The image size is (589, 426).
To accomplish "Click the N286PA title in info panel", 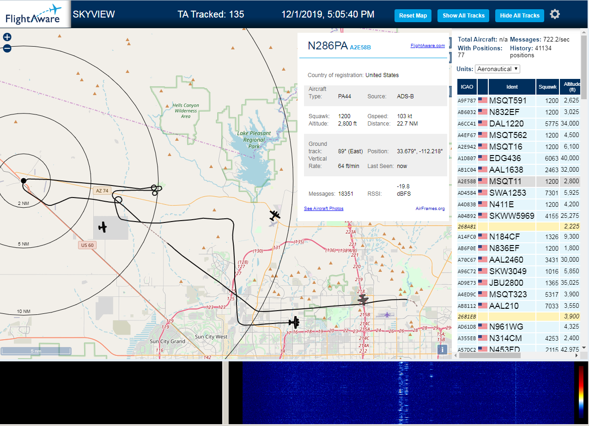I will [328, 45].
